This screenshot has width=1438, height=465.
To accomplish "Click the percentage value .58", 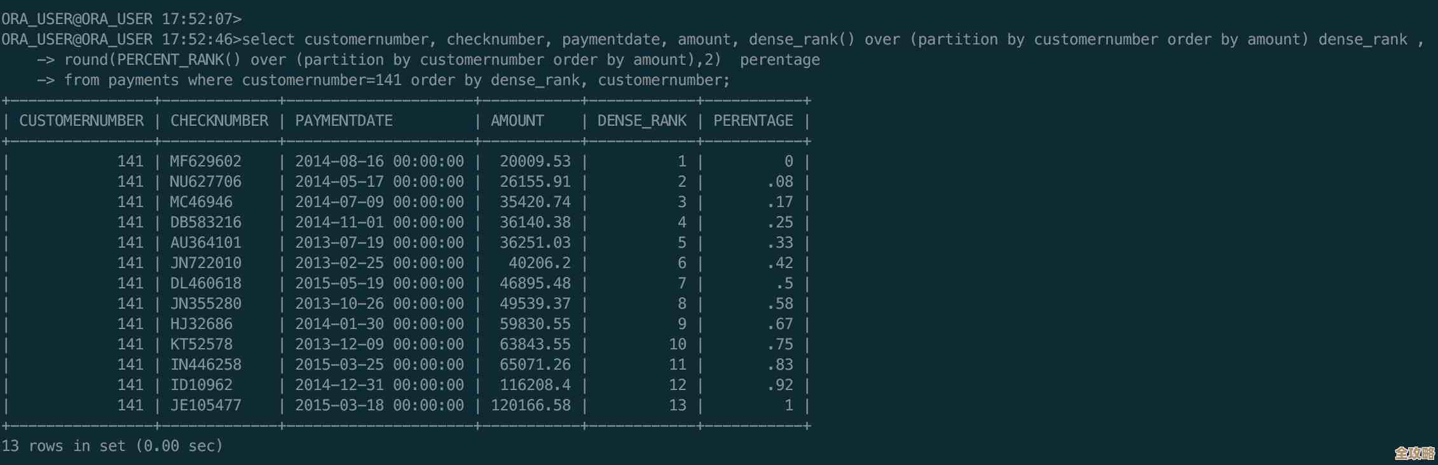I will (x=780, y=304).
